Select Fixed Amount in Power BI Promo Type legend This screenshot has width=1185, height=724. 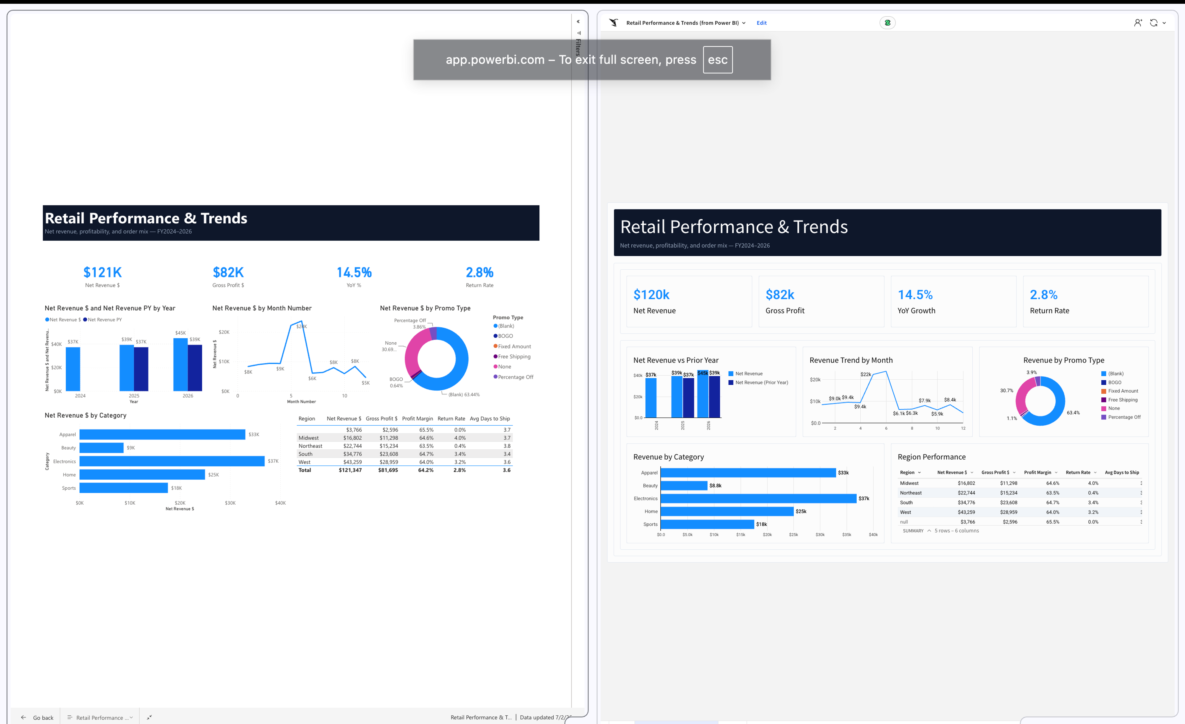(x=512, y=347)
